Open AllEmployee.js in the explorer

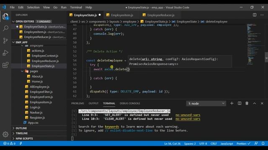[39, 87]
